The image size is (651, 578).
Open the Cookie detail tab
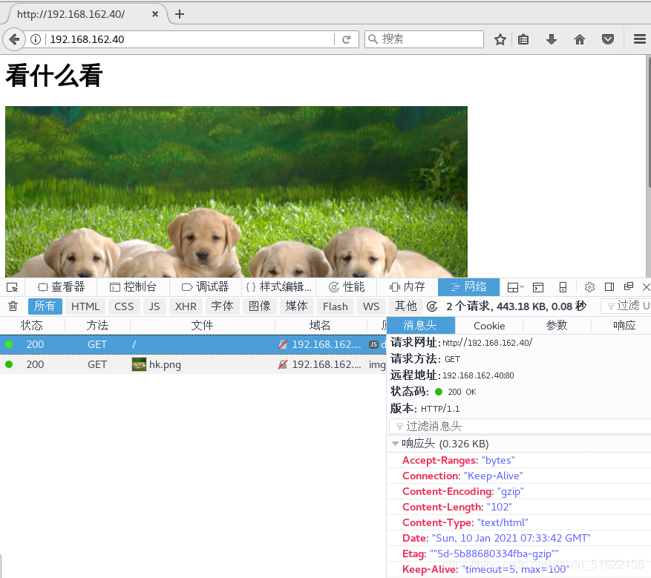[489, 326]
